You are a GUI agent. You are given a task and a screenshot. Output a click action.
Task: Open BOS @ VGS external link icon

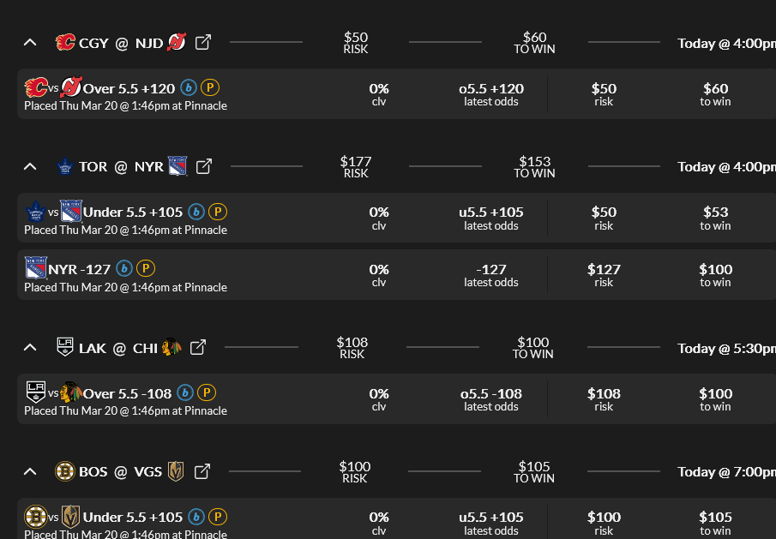[x=202, y=471]
